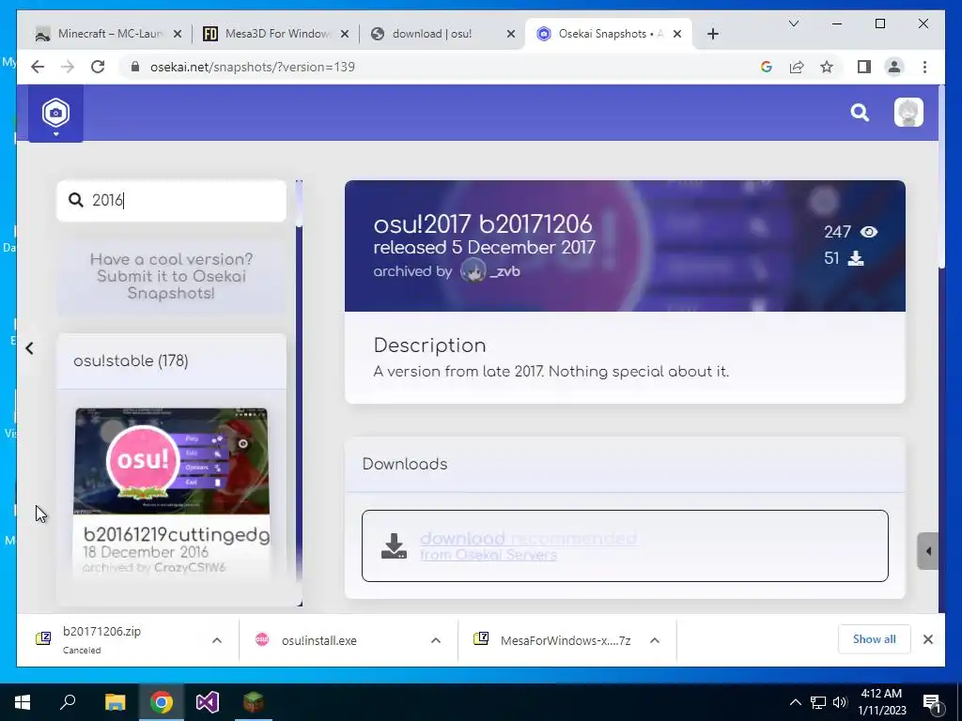Click the page vertical scrollbar thumb
The height and width of the screenshot is (721, 962).
[941, 176]
